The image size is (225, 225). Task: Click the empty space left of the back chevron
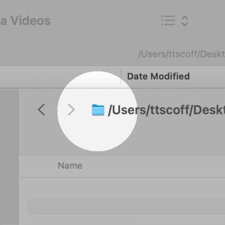27,110
